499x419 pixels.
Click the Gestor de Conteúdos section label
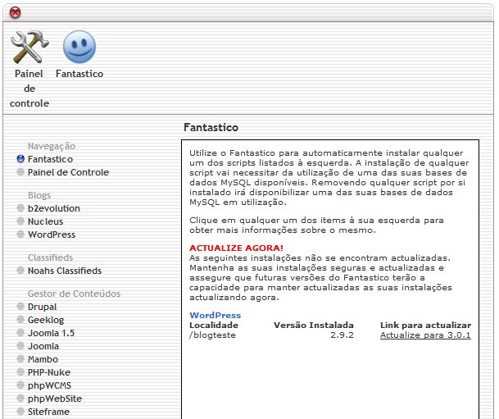point(74,294)
